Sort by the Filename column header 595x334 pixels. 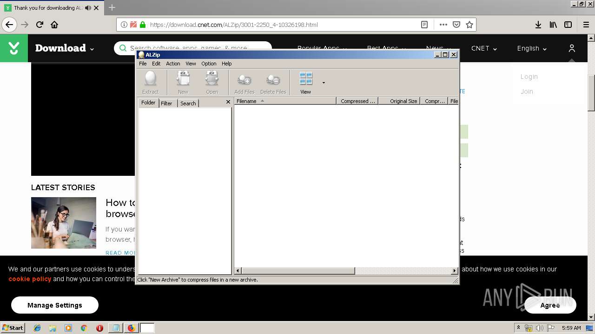pyautogui.click(x=285, y=101)
